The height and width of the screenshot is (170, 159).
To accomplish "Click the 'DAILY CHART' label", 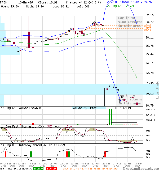I will [122, 108].
